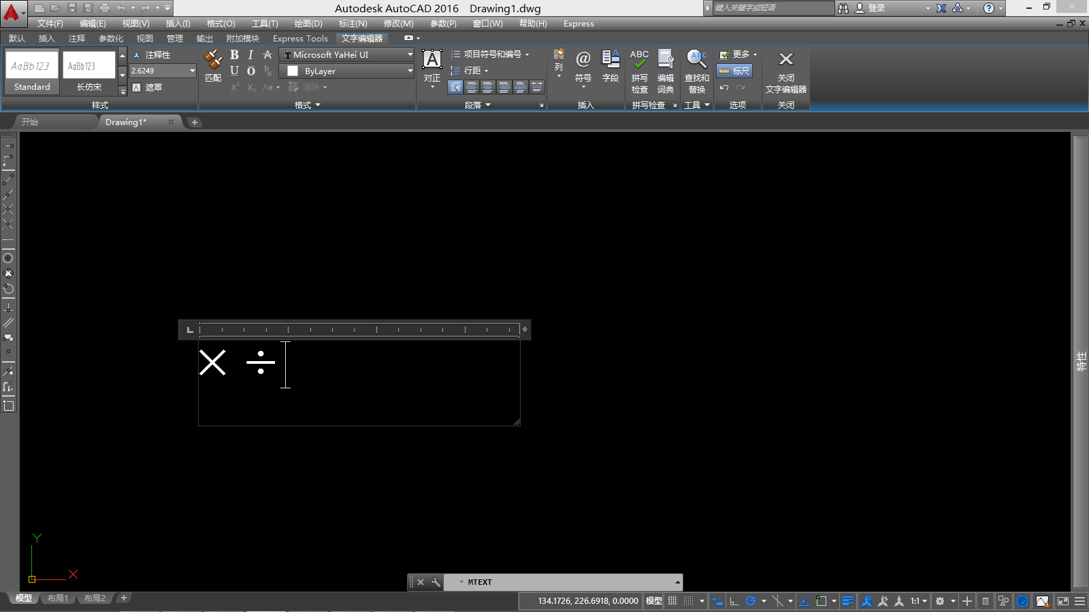Toggle the drawing grid display in status bar
This screenshot has height=612, width=1089.
tap(672, 601)
